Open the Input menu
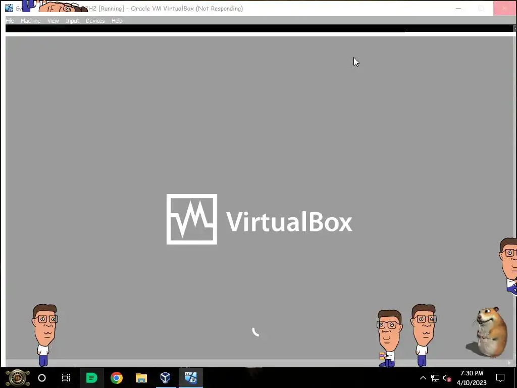This screenshot has width=517, height=388. (72, 21)
